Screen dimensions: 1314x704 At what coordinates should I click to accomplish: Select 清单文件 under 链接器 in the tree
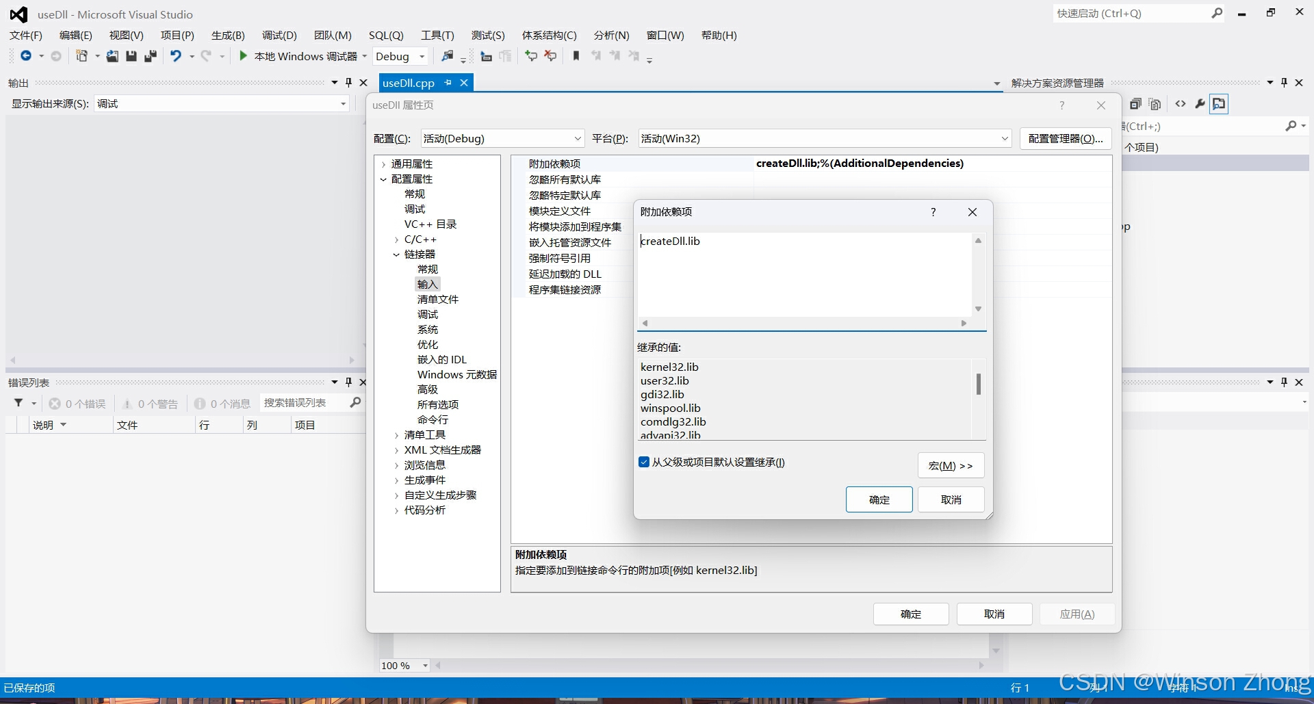[438, 300]
